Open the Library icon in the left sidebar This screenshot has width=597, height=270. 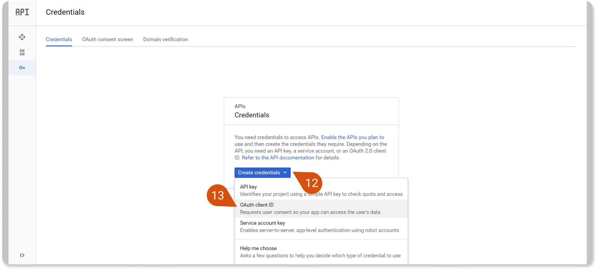click(22, 52)
